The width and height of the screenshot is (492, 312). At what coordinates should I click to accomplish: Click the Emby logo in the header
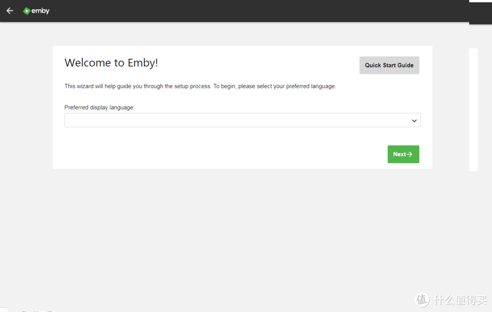[36, 11]
